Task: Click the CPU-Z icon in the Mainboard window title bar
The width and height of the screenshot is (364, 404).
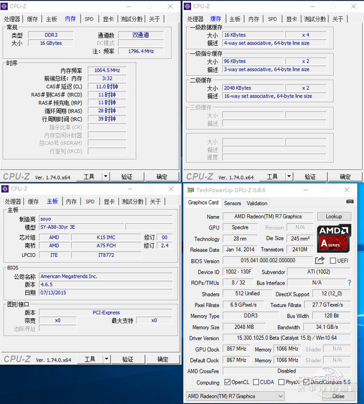Action: [5, 189]
